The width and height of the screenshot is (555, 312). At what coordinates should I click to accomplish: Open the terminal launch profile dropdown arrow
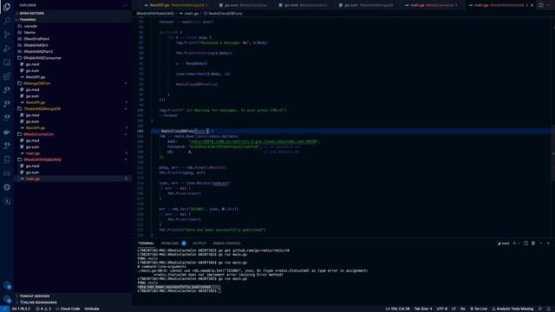pos(519,244)
